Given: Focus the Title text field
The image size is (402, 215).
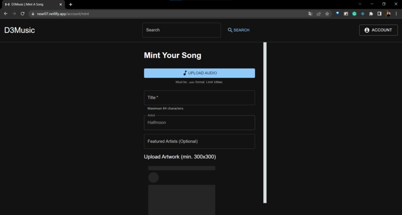Looking at the screenshot, I should click(x=200, y=98).
